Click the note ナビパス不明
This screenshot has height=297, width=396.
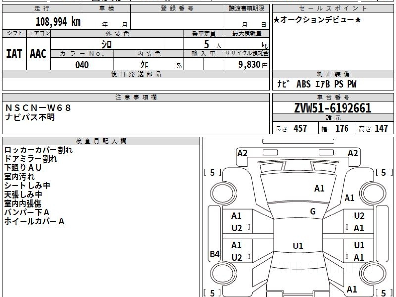pos(30,117)
